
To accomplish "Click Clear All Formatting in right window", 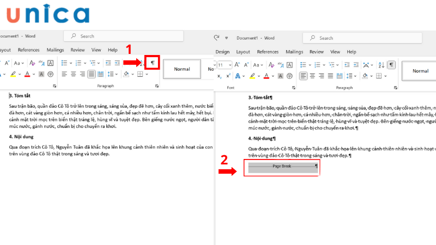I will tap(271, 65).
